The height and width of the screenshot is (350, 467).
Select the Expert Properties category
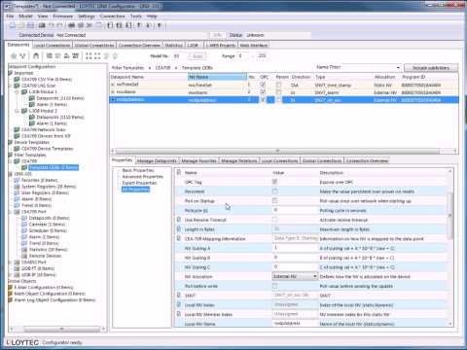pyautogui.click(x=139, y=183)
